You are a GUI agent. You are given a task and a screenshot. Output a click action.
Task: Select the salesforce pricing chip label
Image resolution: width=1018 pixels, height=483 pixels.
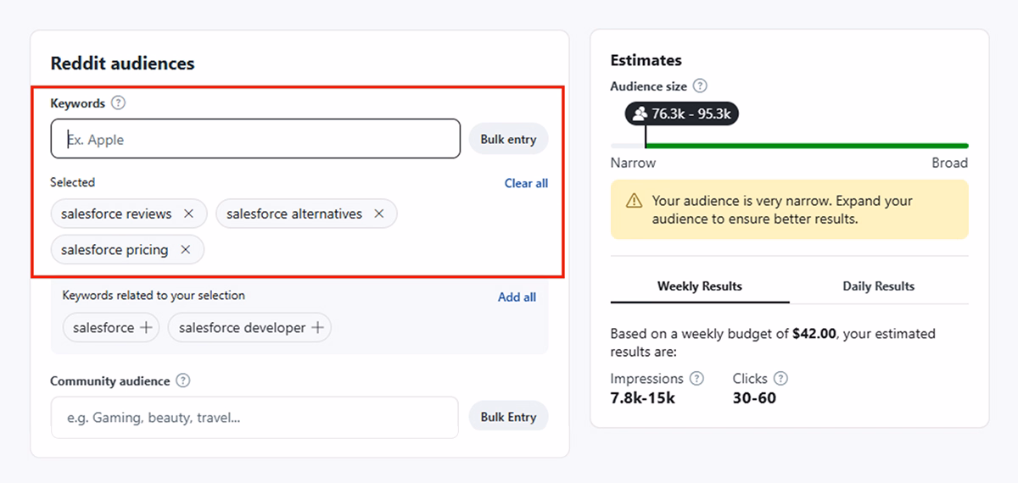coord(115,250)
